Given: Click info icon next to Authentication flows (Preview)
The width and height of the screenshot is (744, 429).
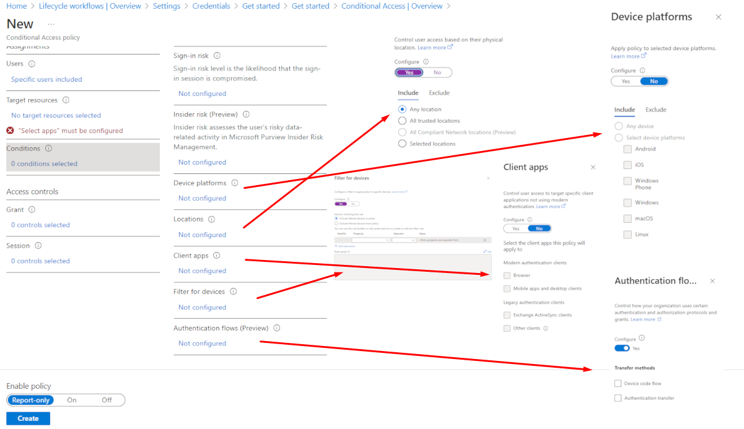Looking at the screenshot, I should pyautogui.click(x=277, y=328).
